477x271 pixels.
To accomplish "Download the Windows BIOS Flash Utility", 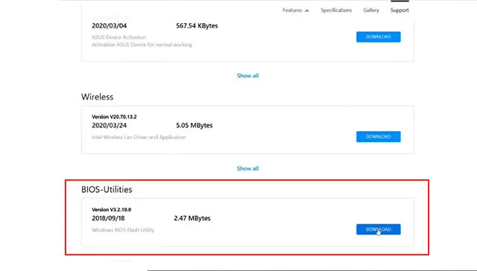I will (x=379, y=229).
